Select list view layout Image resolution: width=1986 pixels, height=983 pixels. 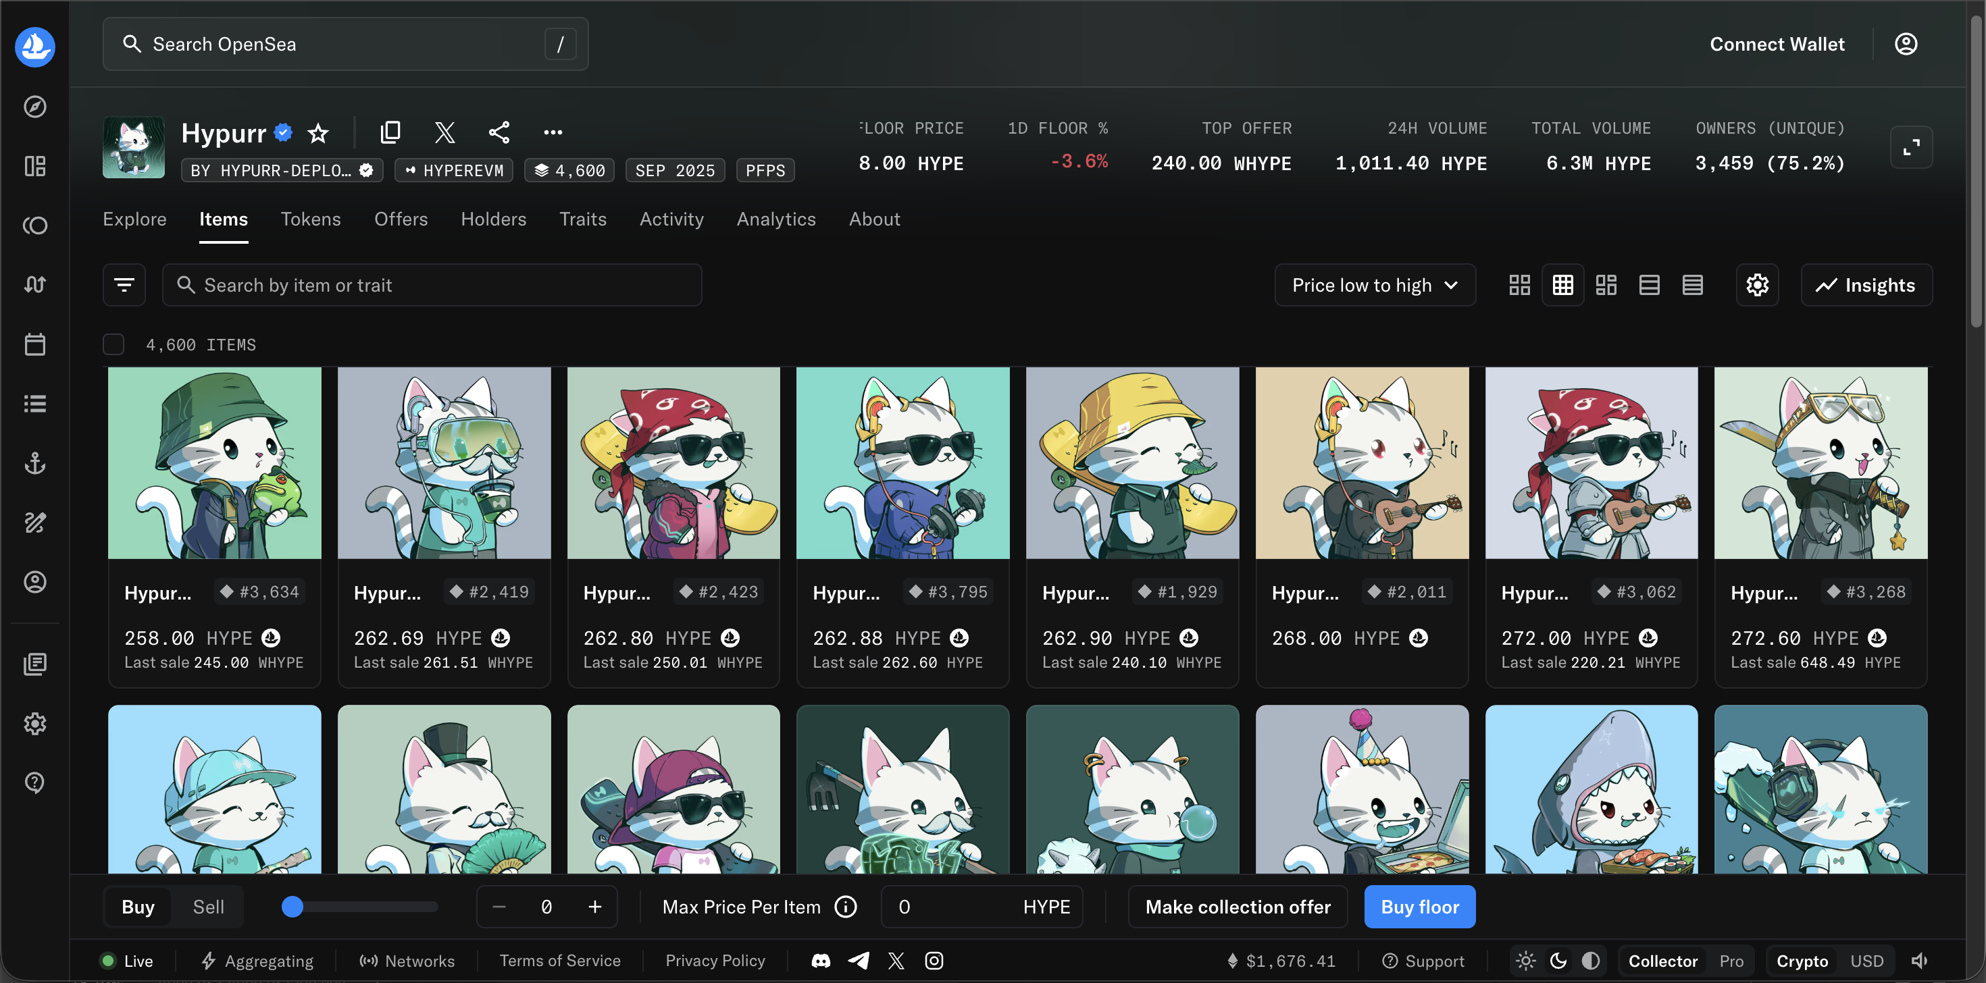click(x=1649, y=285)
